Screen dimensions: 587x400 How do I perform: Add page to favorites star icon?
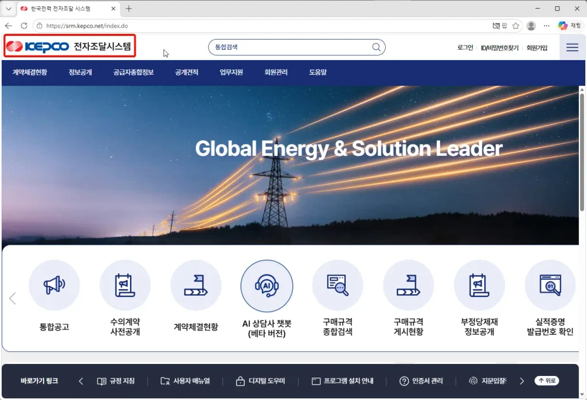coord(516,26)
